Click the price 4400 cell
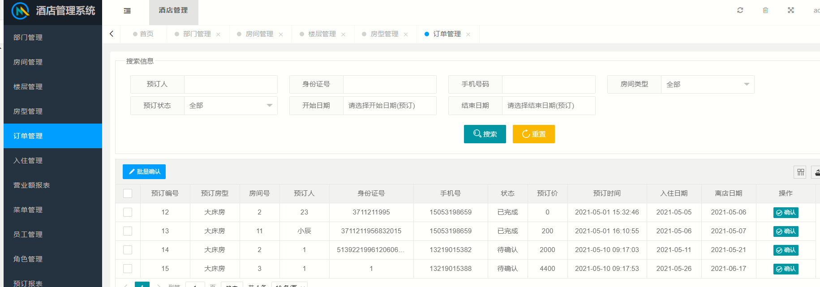Screen dimensions: 820x287 click(x=547, y=269)
